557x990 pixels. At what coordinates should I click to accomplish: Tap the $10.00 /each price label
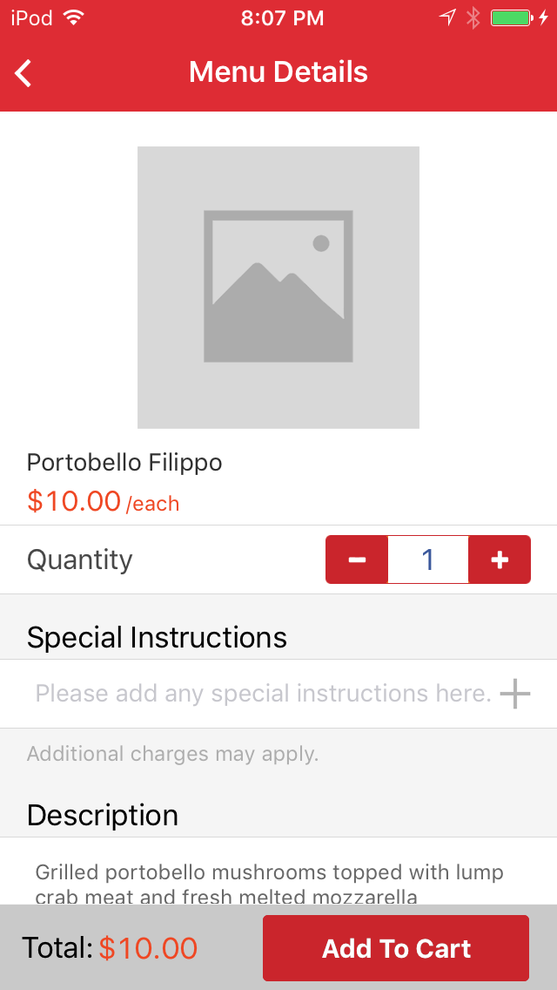(x=104, y=501)
